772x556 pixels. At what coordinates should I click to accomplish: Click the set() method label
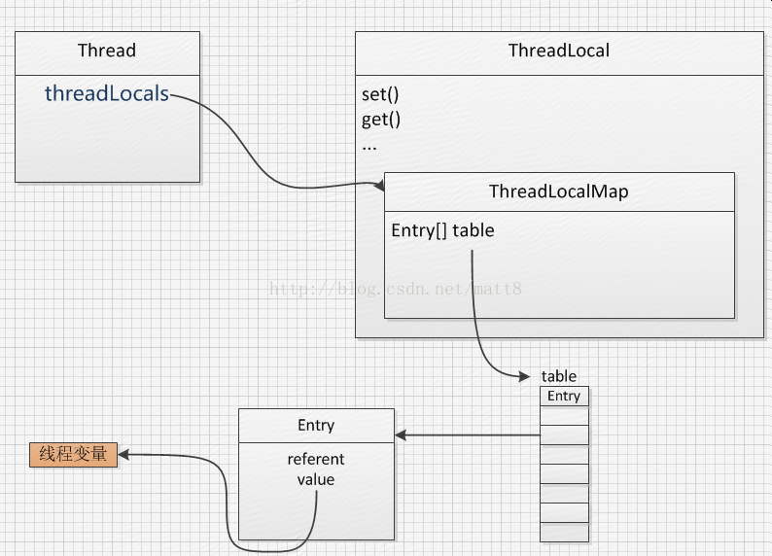tap(380, 94)
